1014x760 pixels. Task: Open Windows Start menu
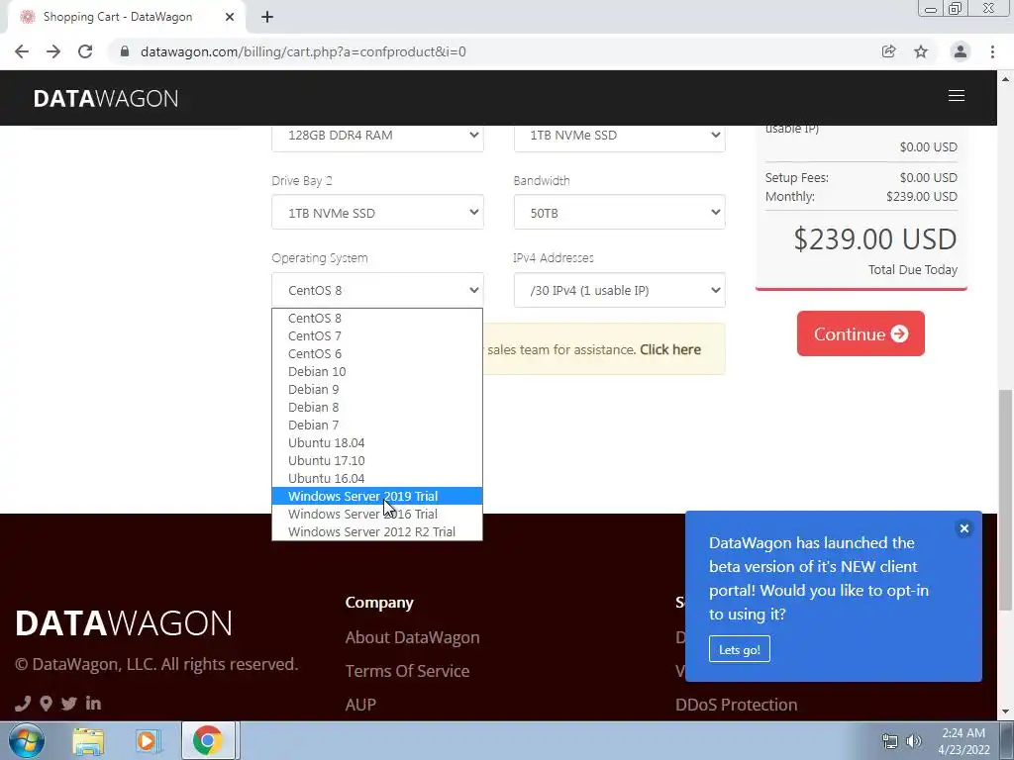pos(26,740)
